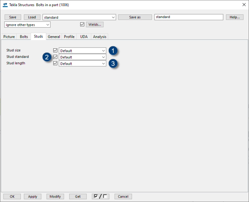
Task: Click the Save as button
Action: (135, 17)
